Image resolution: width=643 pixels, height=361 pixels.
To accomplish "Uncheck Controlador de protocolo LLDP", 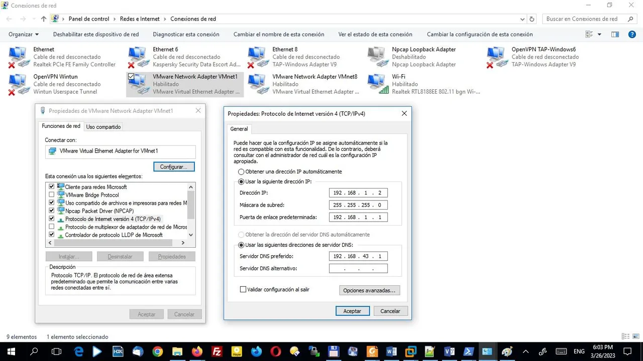I will click(x=51, y=235).
